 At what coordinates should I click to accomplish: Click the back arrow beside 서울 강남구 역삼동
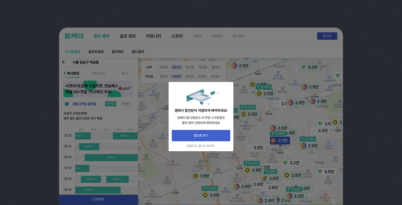[64, 62]
